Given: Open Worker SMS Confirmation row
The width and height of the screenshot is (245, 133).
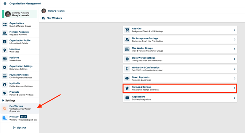Looking at the screenshot, I should 180,69.
